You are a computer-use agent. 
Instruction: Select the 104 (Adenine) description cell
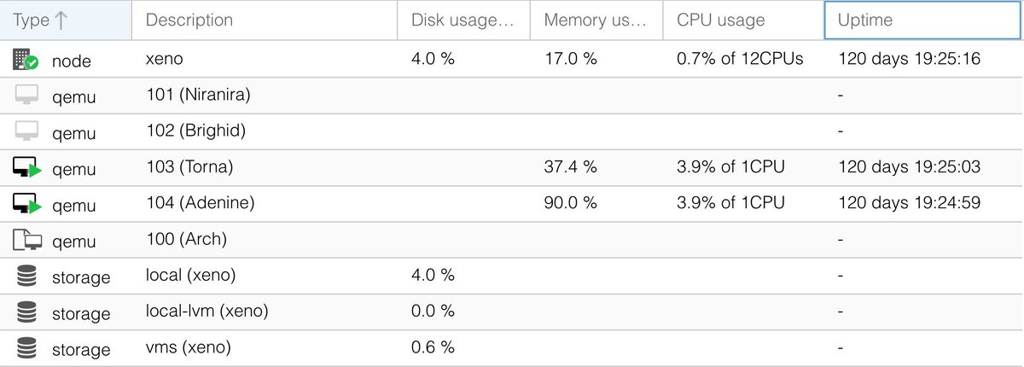(x=201, y=203)
